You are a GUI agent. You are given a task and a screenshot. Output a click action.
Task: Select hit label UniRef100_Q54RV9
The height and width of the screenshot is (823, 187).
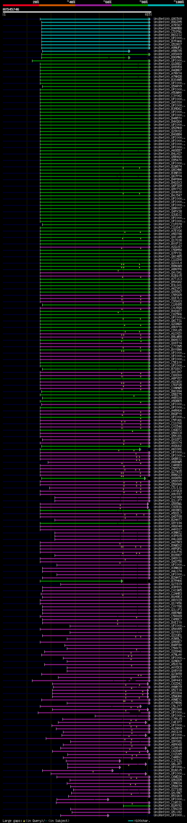(168, 86)
